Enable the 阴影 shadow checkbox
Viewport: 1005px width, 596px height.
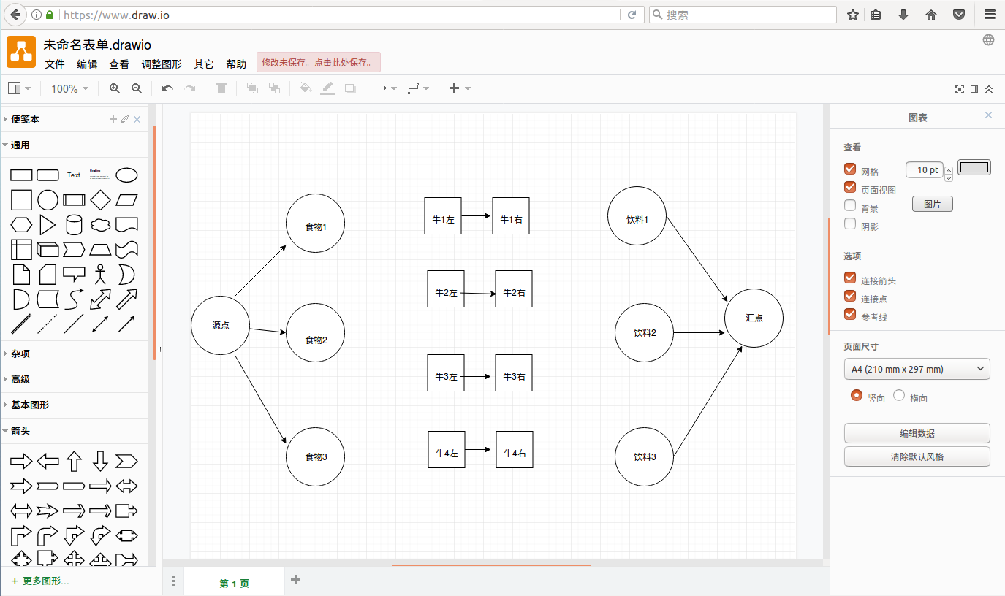(850, 224)
